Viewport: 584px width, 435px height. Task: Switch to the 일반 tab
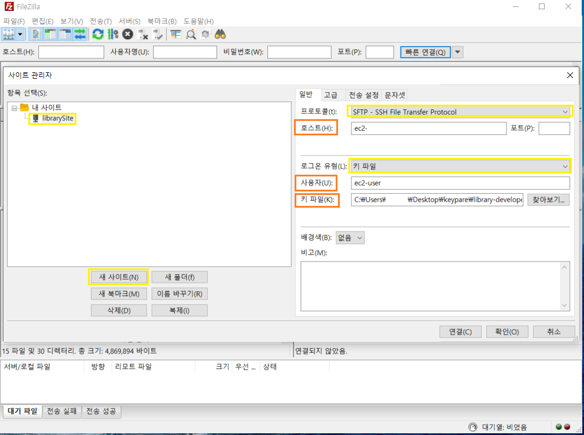(306, 94)
